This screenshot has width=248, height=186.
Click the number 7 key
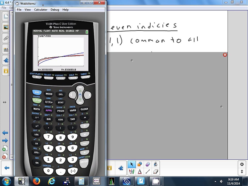[48, 137]
